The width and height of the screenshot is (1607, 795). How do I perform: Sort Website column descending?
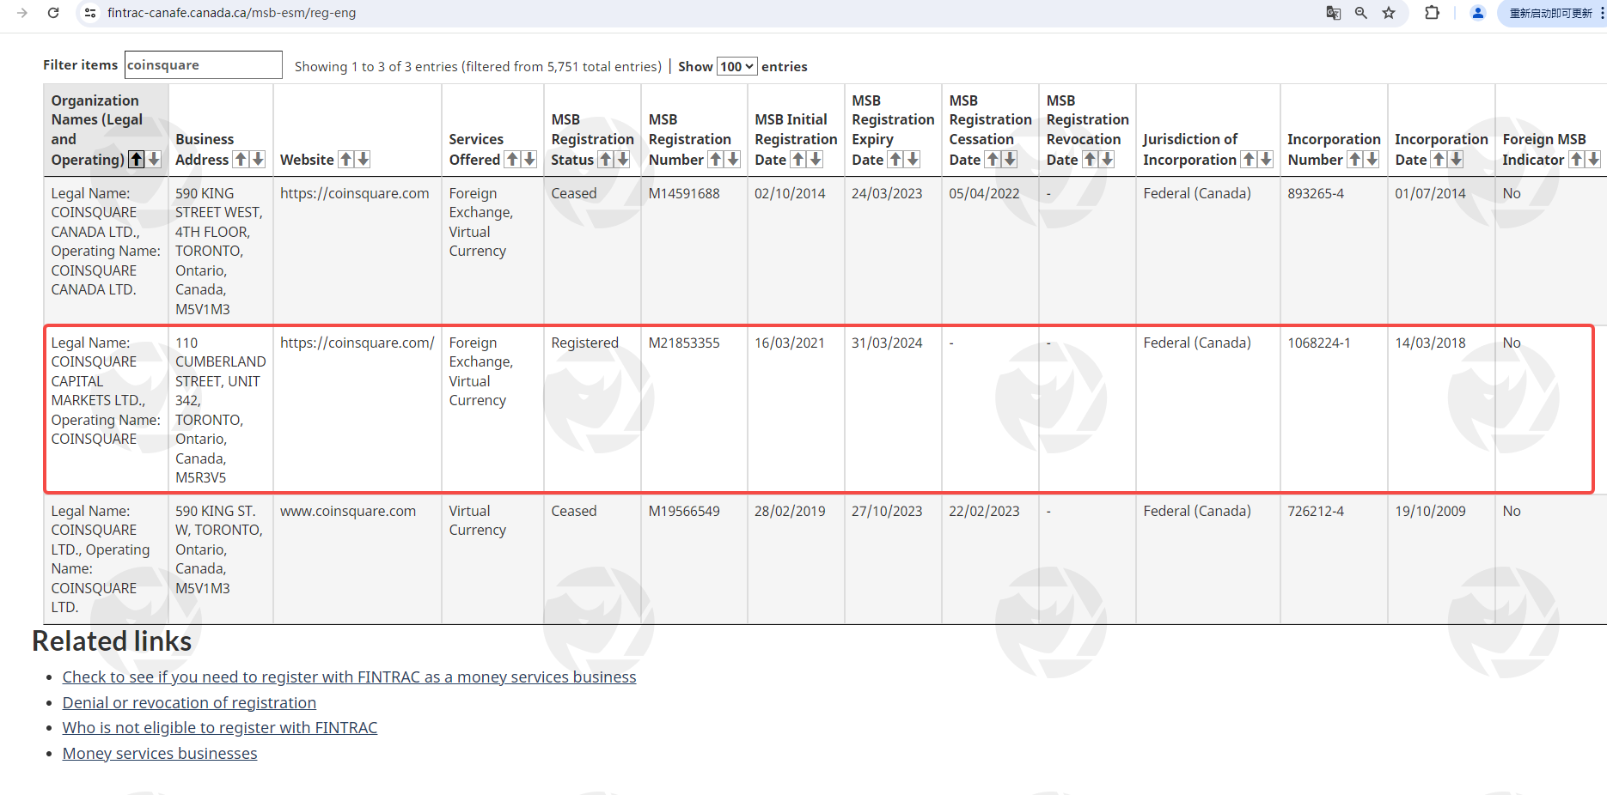[x=364, y=160]
